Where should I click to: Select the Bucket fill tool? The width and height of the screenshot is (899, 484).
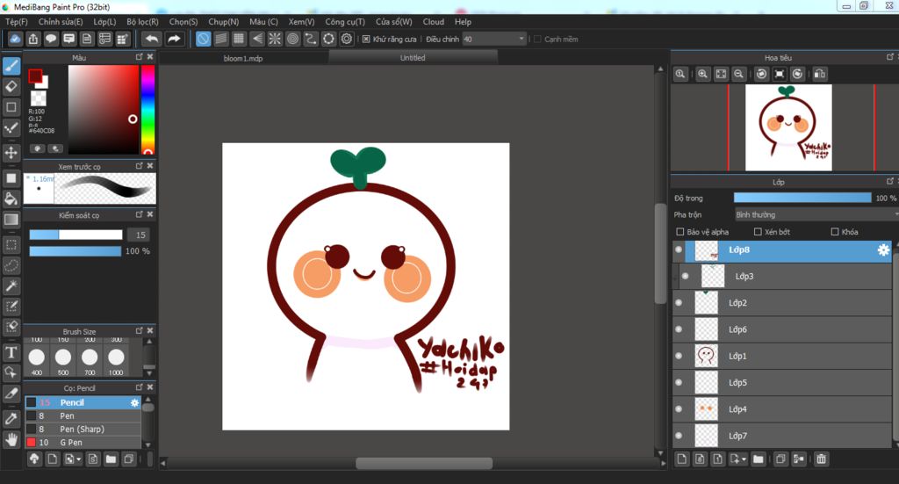click(11, 199)
